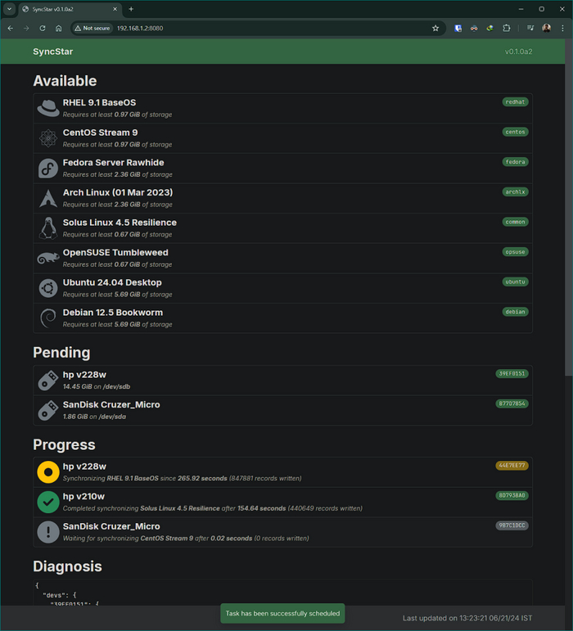The width and height of the screenshot is (573, 631).
Task: Click the Fedora Server Rawhide logo
Action: tap(48, 168)
